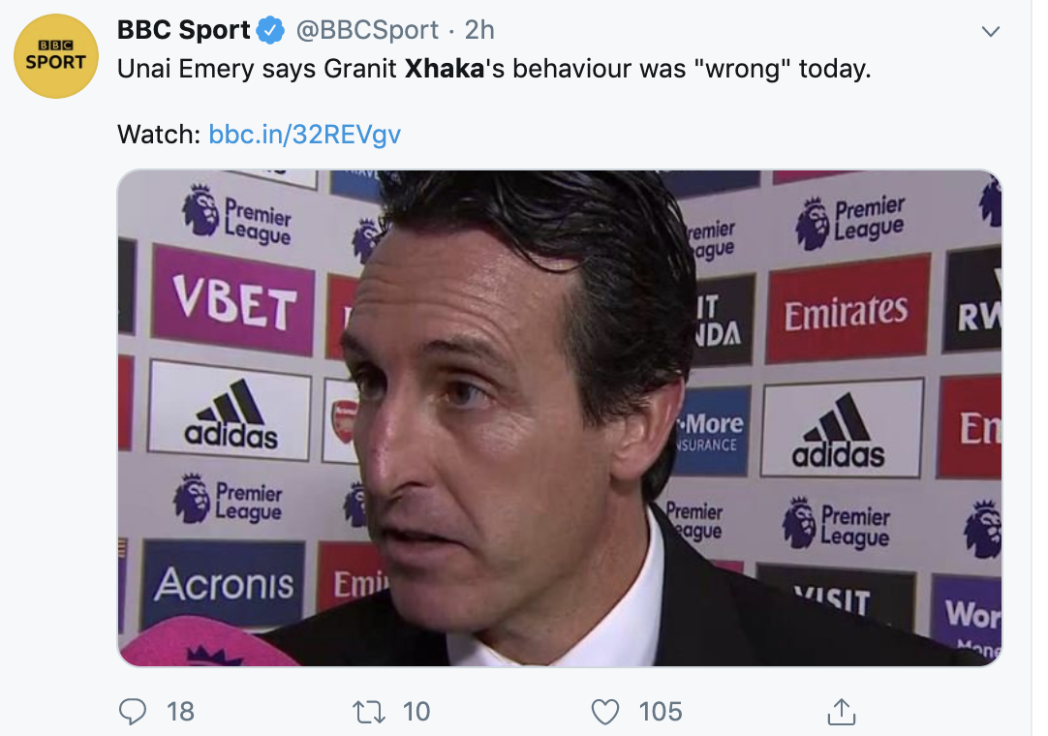Click the reply count 18
1048x736 pixels.
180,712
